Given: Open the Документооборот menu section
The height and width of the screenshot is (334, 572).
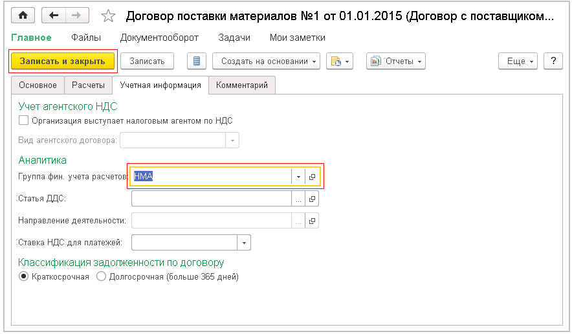Looking at the screenshot, I should tap(159, 38).
